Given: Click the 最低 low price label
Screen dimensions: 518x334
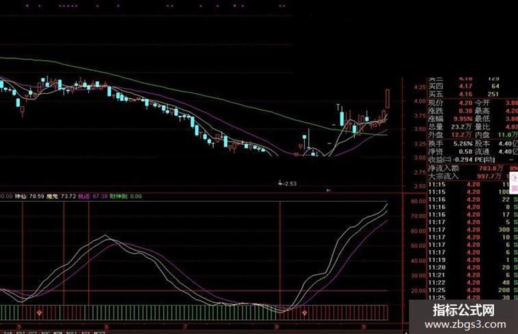Looking at the screenshot, I should [x=482, y=119].
